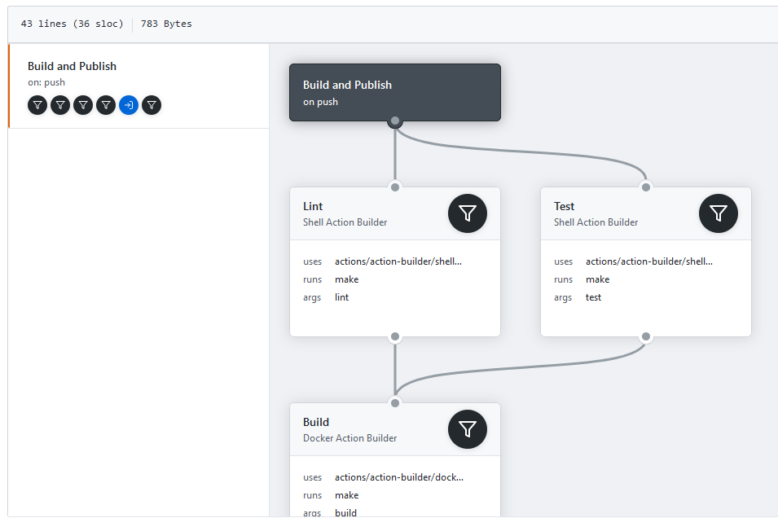The image size is (778, 527).
Task: Click the third filter icon in sidebar
Action: pos(83,105)
